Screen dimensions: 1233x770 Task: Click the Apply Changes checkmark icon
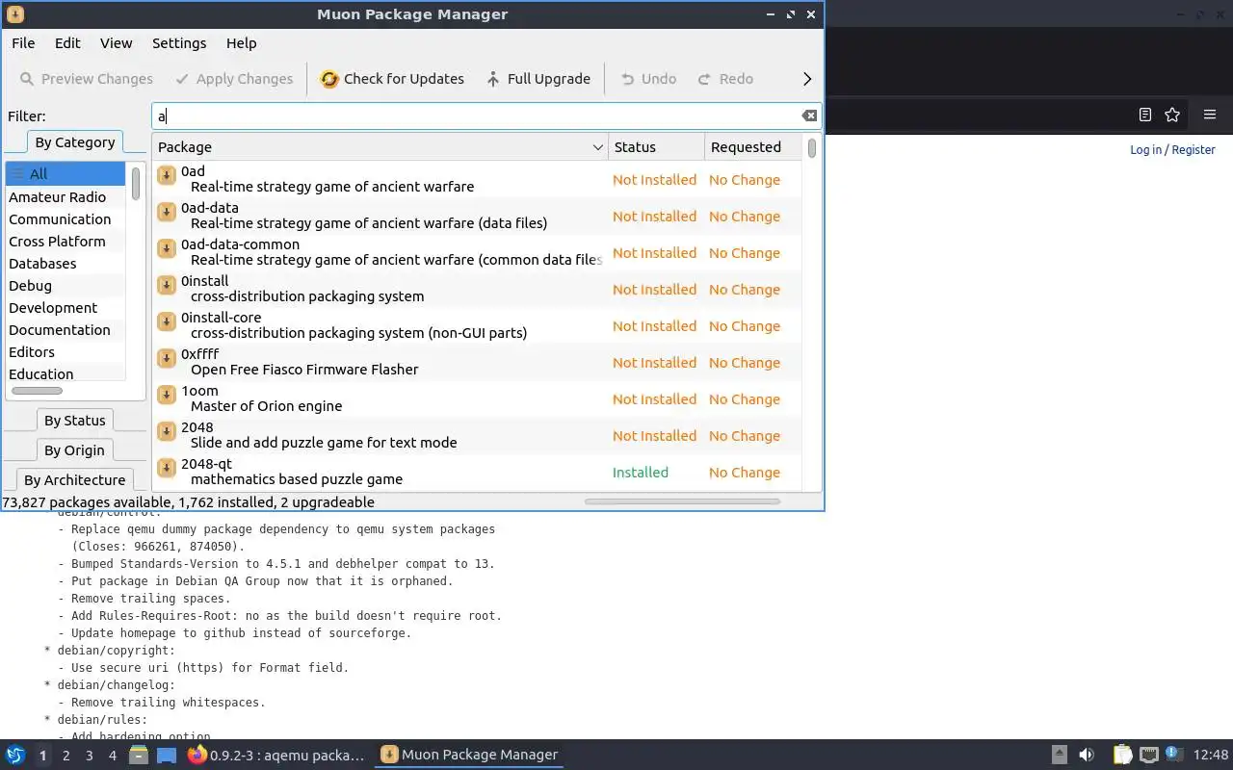[x=182, y=79]
